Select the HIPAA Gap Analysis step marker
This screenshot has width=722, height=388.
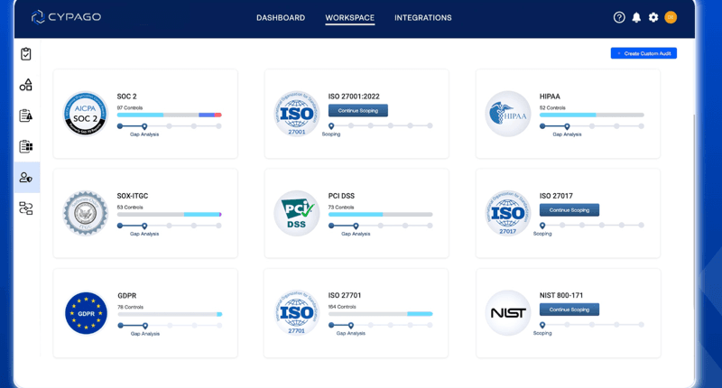[x=567, y=126]
